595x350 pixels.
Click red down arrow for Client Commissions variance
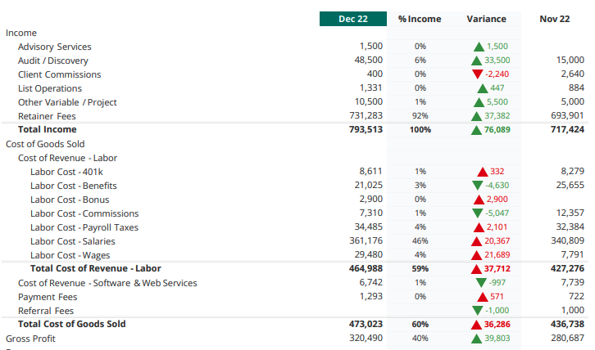[x=478, y=75]
